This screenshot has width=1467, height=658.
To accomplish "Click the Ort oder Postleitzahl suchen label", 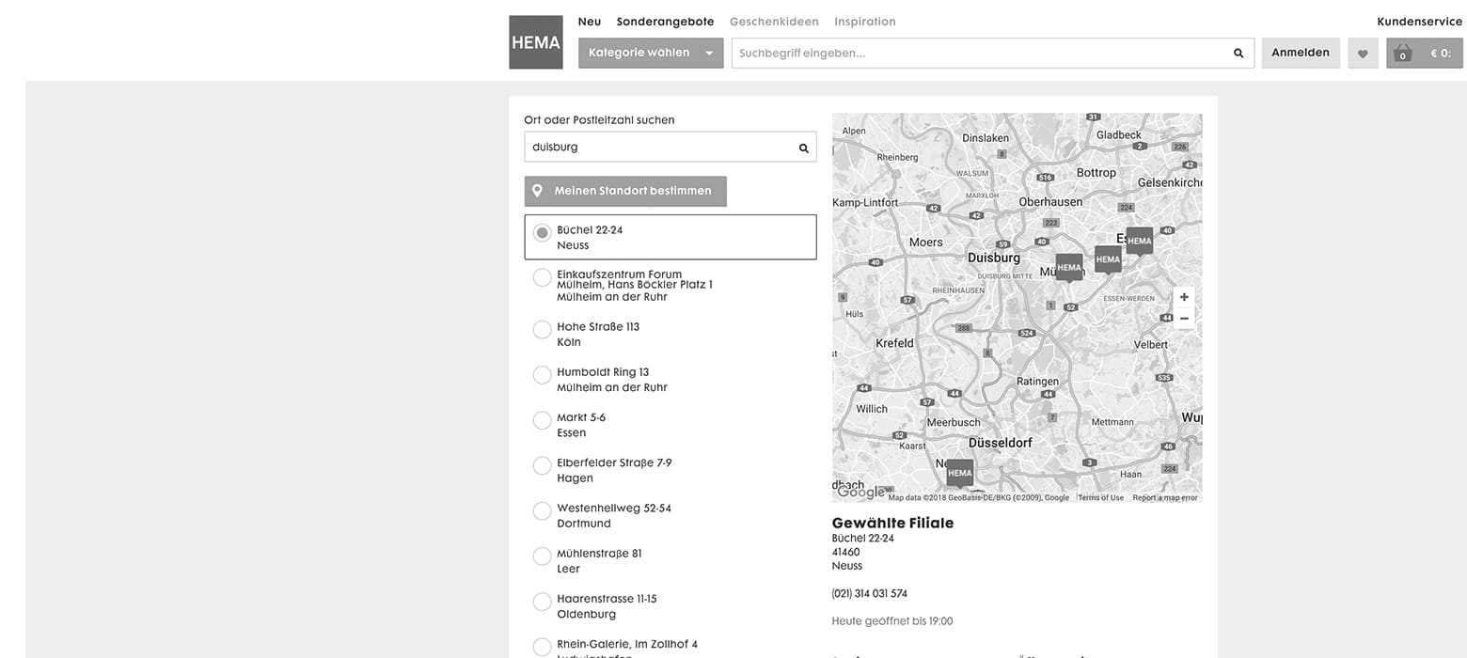I will [x=599, y=120].
